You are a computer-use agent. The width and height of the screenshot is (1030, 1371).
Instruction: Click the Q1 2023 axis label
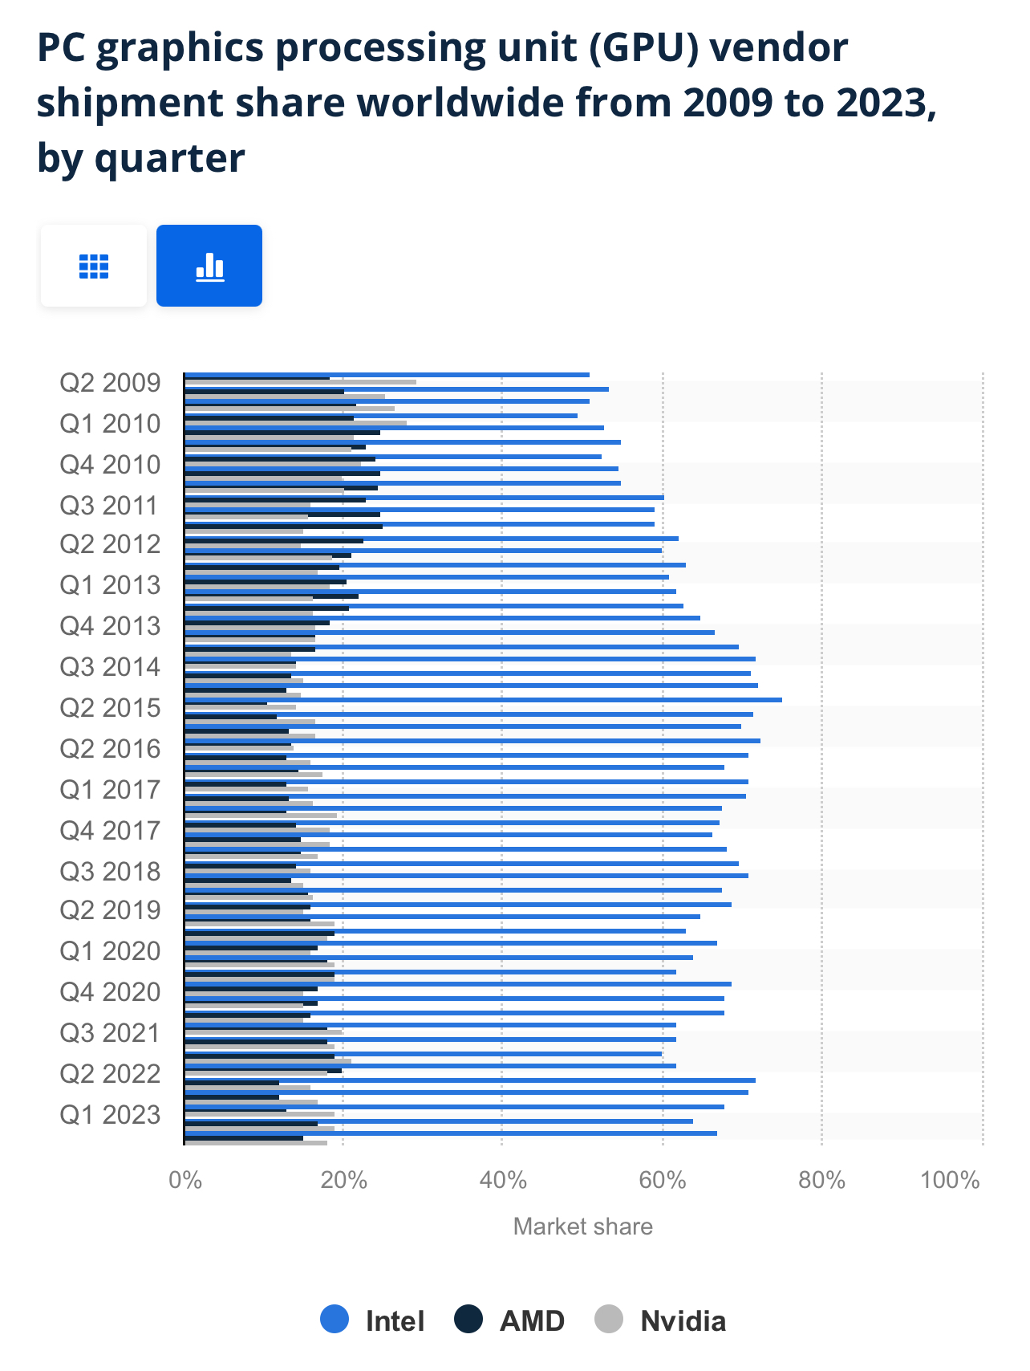click(x=110, y=1115)
